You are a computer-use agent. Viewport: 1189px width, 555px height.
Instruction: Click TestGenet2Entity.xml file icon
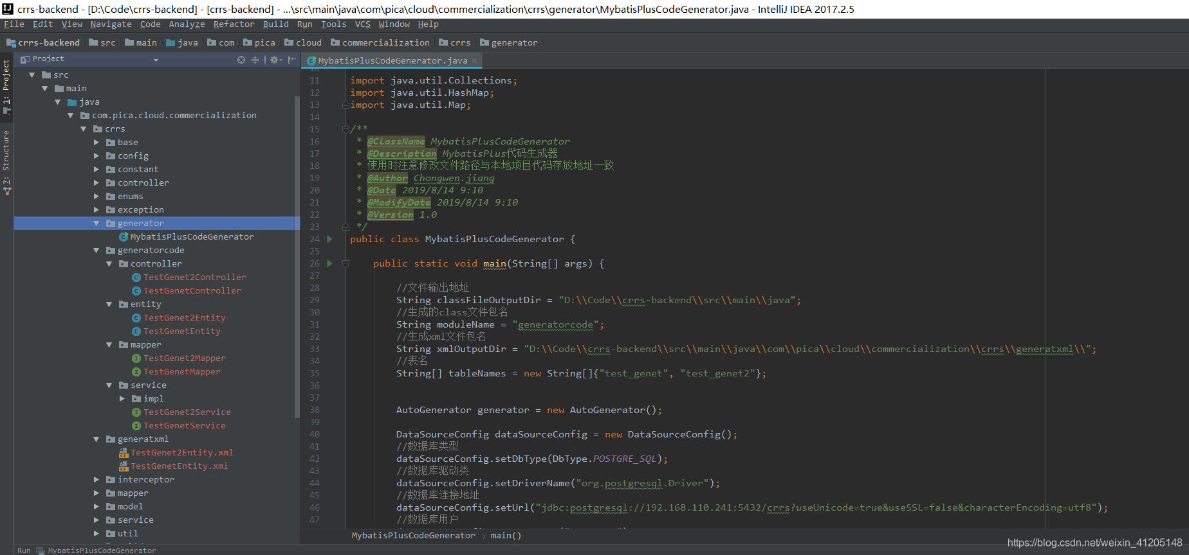(124, 453)
